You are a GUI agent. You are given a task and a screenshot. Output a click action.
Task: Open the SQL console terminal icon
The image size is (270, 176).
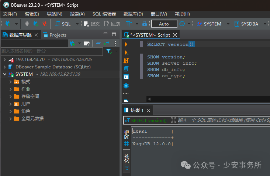point(126,77)
